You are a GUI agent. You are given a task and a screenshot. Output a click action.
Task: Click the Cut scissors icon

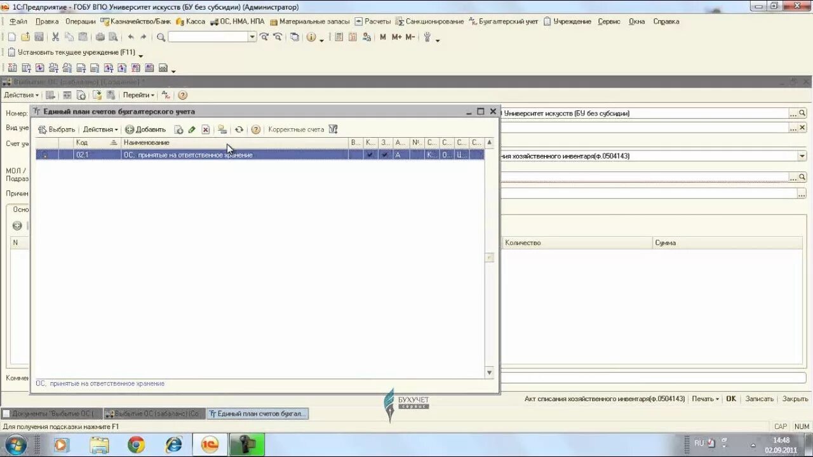(x=55, y=37)
